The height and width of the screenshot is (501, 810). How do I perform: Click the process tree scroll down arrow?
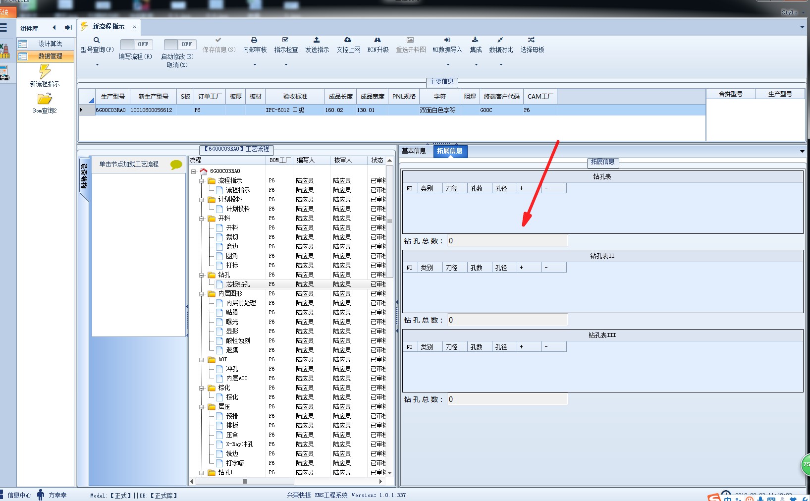tap(389, 473)
